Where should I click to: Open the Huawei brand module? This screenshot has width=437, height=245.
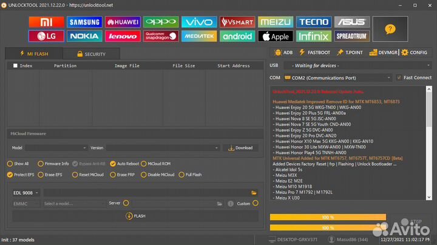[123, 22]
